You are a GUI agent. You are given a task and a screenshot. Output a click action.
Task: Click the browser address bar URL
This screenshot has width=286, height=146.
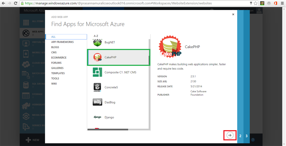coord(118,3)
